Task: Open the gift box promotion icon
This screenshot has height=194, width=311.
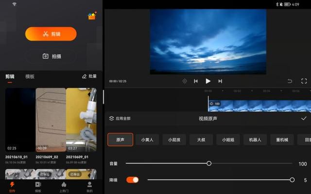Action: tap(92, 16)
